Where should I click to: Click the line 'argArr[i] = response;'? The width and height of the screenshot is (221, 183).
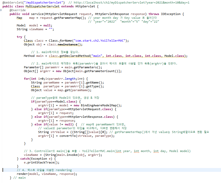(x=57, y=120)
